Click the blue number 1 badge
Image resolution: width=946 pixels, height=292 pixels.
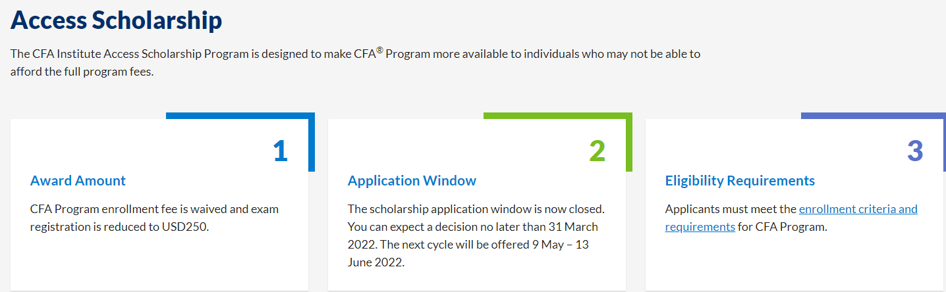[280, 151]
